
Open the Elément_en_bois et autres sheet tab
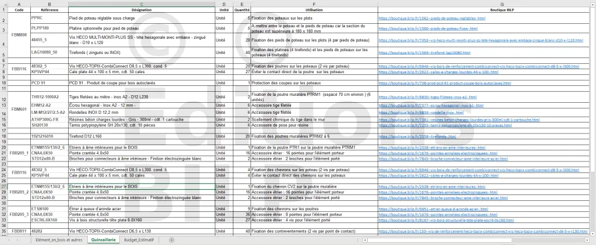pyautogui.click(x=59, y=239)
